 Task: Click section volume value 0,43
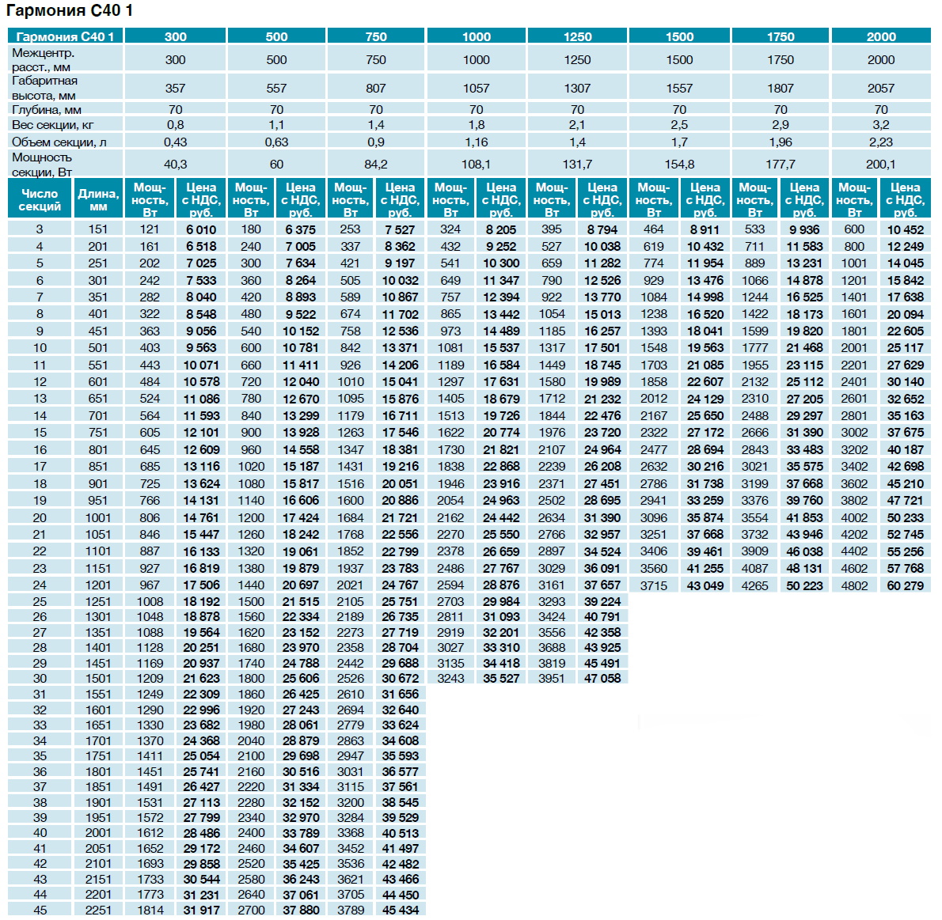(x=175, y=142)
